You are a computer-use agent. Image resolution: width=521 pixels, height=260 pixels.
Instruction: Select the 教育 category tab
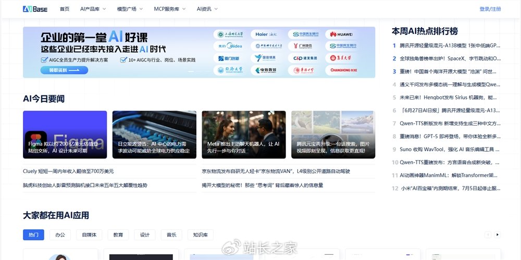coord(118,235)
